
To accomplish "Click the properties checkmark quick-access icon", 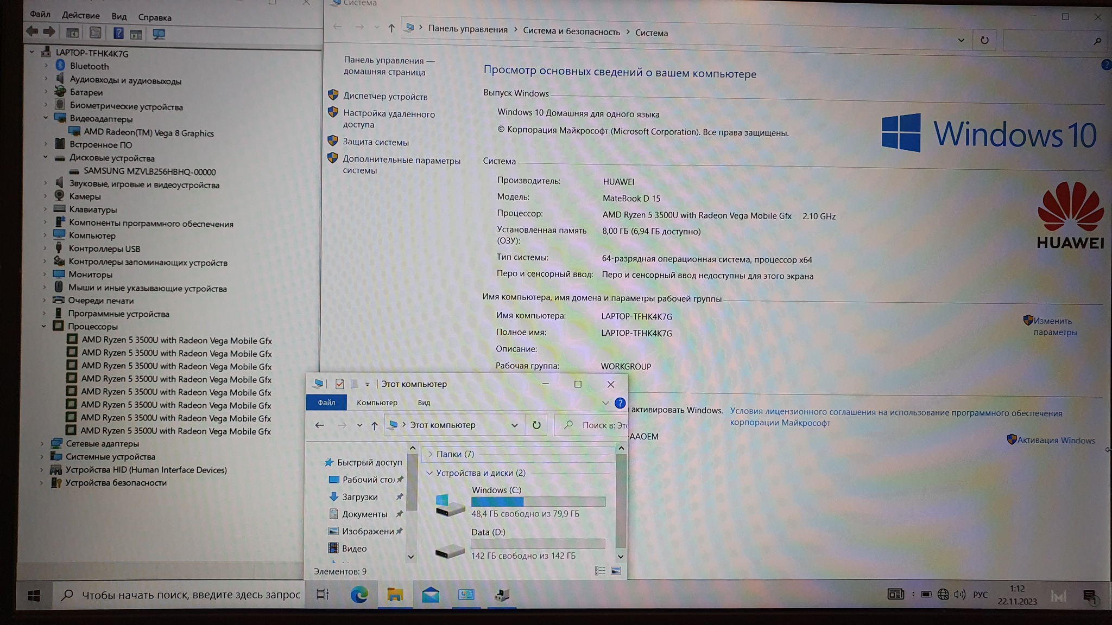I will click(339, 384).
